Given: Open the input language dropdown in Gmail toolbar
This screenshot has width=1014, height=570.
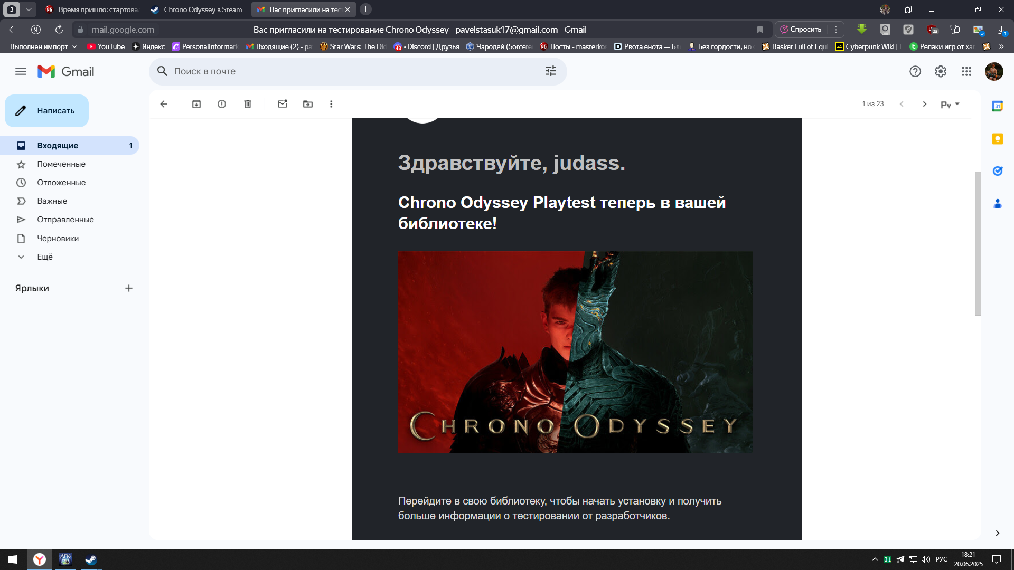Looking at the screenshot, I should (x=950, y=104).
